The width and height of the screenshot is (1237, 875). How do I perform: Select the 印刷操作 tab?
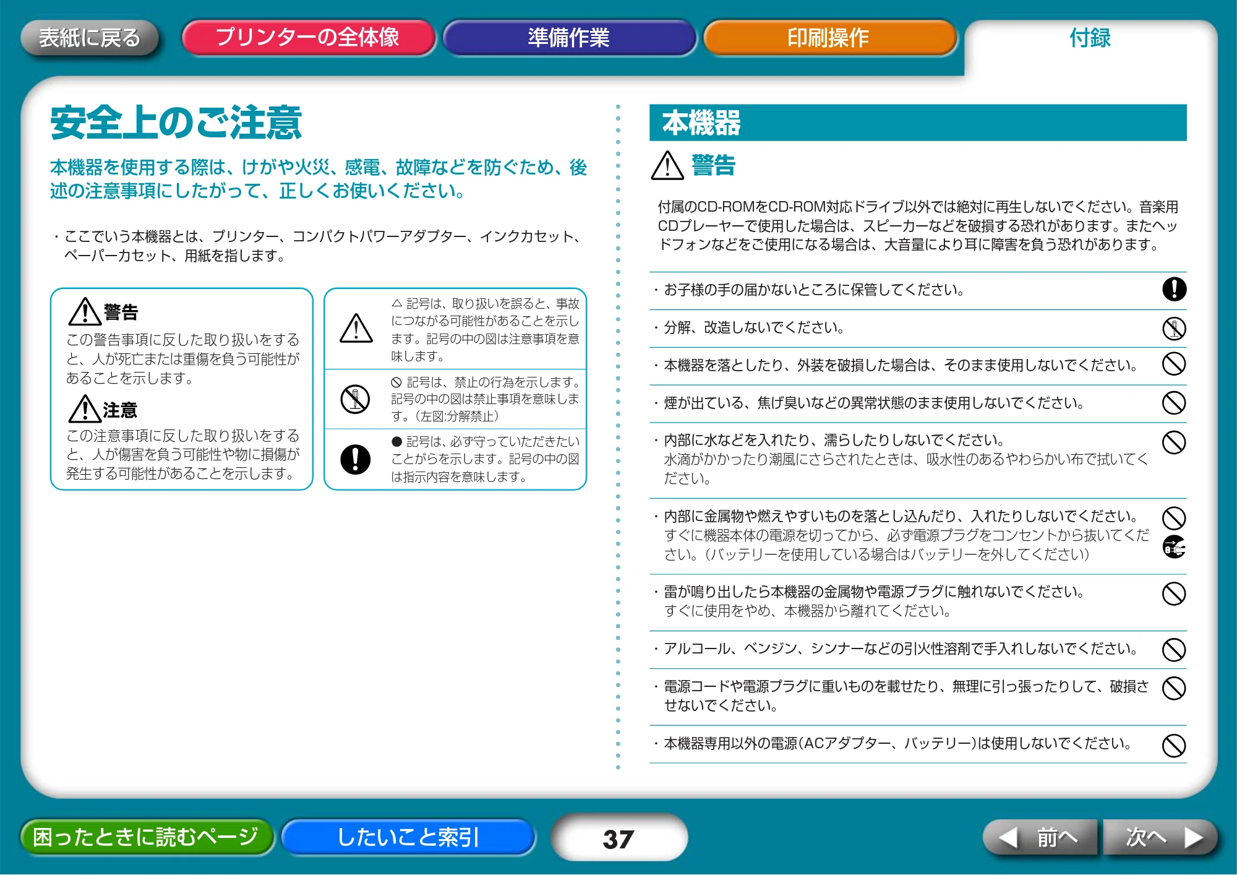coord(829,38)
